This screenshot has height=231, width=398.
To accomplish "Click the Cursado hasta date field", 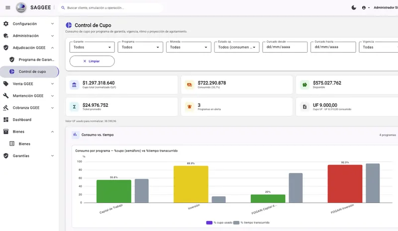I will click(333, 47).
